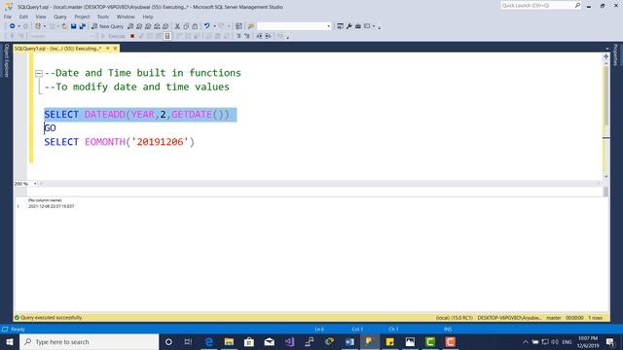623x350 pixels.
Task: Open Task View from the taskbar
Action: coord(188,341)
